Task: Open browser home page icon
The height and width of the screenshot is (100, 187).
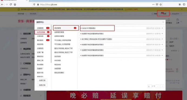Action: point(15,4)
